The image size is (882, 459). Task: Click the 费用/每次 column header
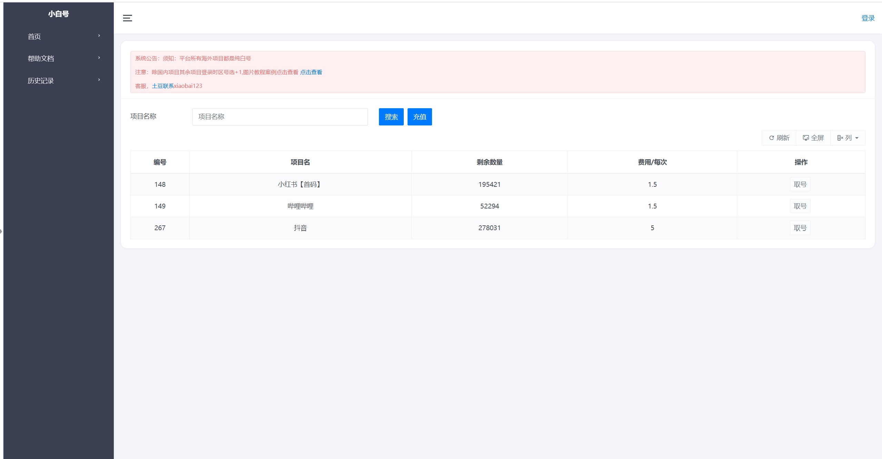tap(652, 162)
